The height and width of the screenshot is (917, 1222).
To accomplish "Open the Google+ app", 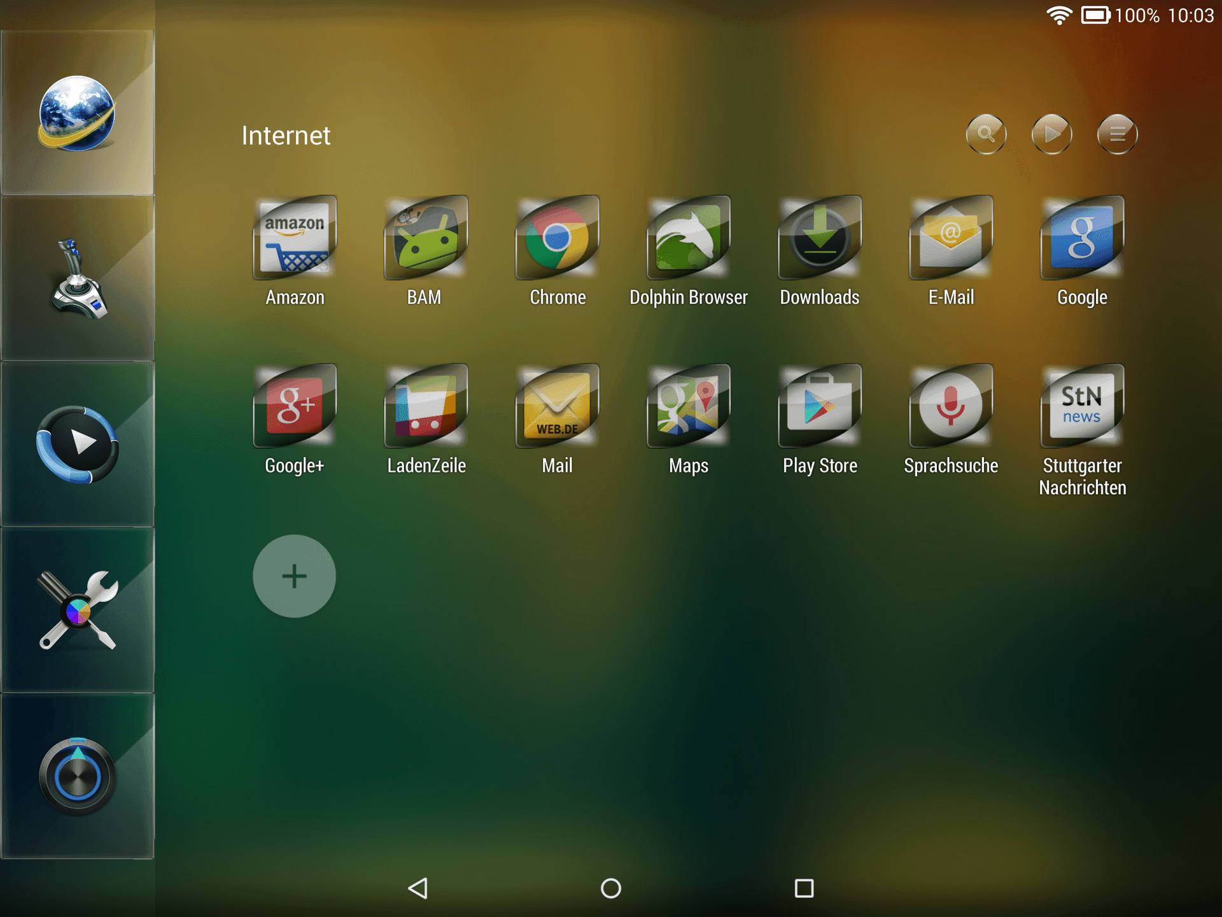I will [x=295, y=406].
